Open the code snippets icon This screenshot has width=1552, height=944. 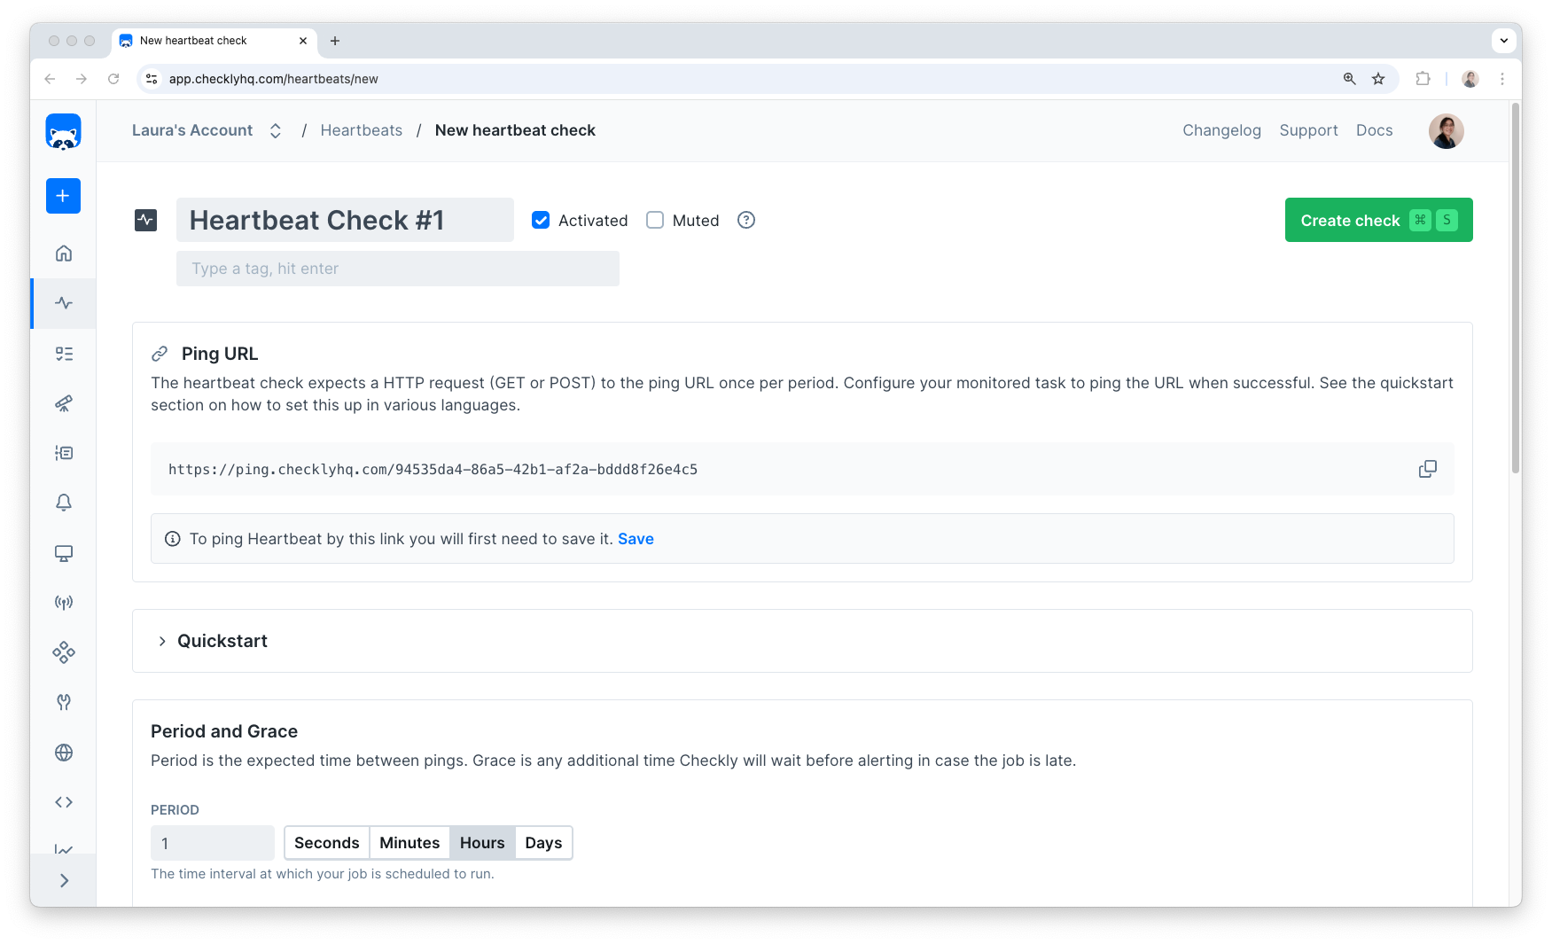click(63, 801)
